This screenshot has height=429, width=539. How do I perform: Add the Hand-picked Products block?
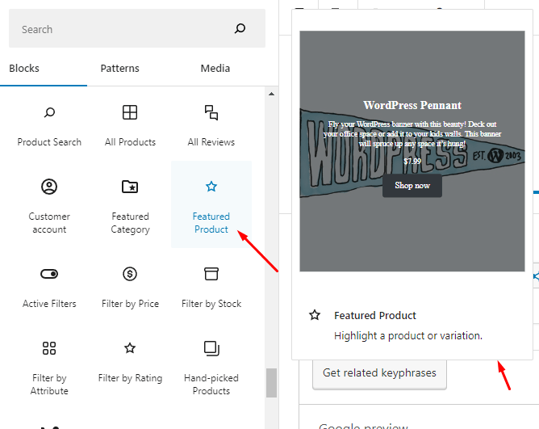pos(211,366)
